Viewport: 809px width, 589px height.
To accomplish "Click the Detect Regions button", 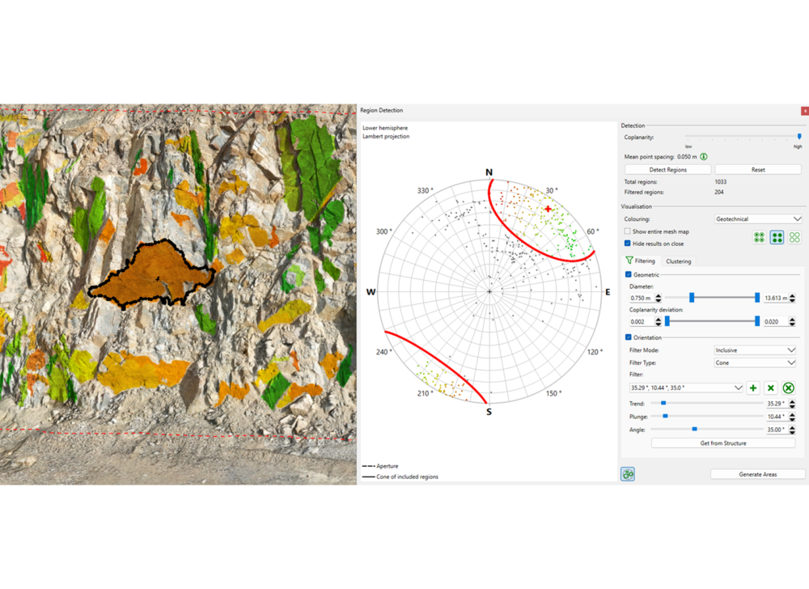I will pyautogui.click(x=667, y=170).
